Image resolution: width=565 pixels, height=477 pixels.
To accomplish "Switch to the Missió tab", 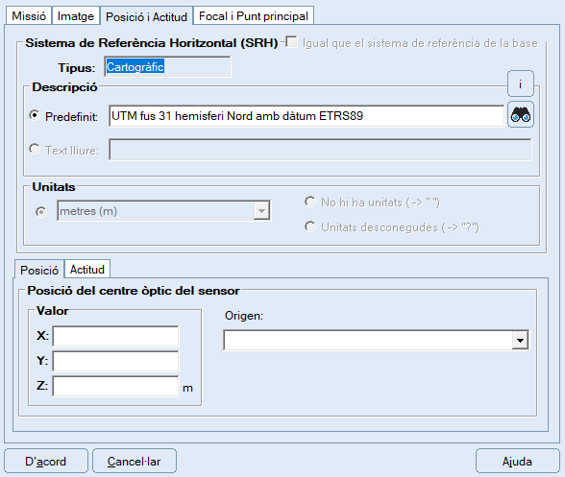I will [x=29, y=16].
